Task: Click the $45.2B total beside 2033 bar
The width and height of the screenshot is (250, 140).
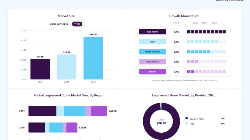Action: pyautogui.click(x=113, y=111)
